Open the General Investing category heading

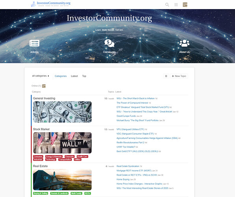pyautogui.click(x=44, y=98)
